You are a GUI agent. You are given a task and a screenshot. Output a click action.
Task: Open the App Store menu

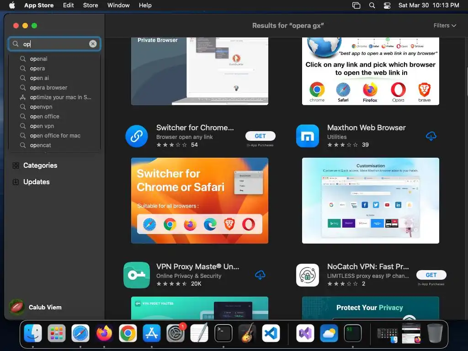coord(39,5)
